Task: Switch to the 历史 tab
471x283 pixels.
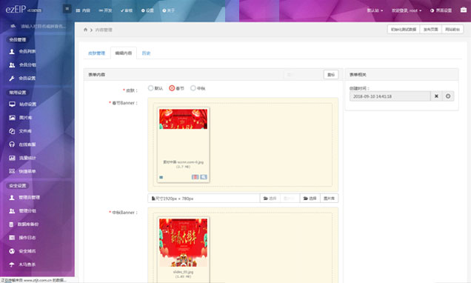Action: [146, 53]
